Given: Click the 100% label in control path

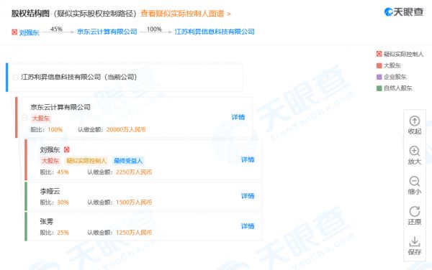Looking at the screenshot, I should [x=154, y=29].
